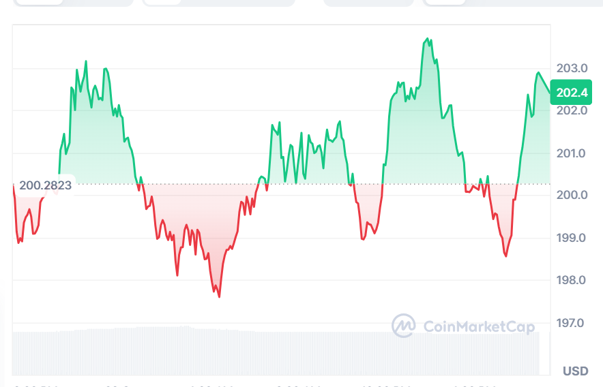
Task: Select the top-right partially visible tab segment
Action: [x=512, y=3]
